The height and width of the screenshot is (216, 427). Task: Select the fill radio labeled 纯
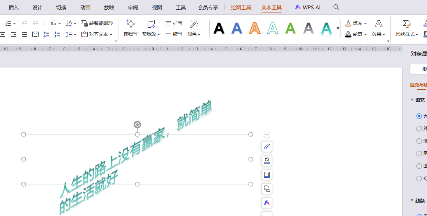coord(419,129)
